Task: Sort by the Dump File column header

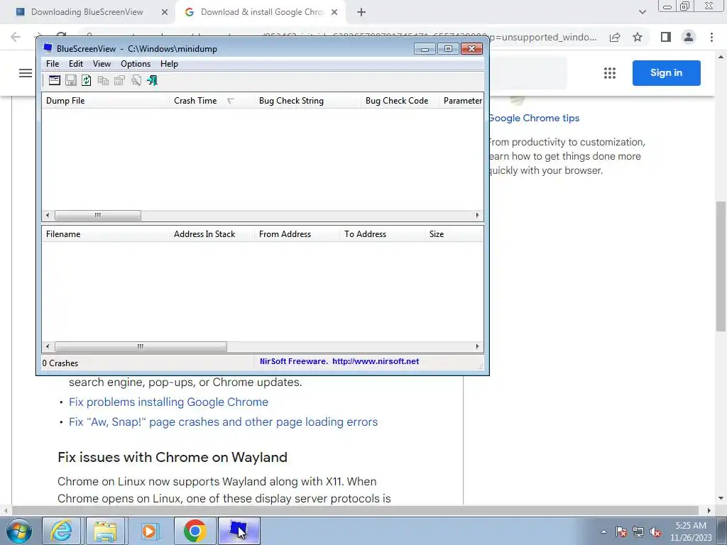Action: coord(106,101)
